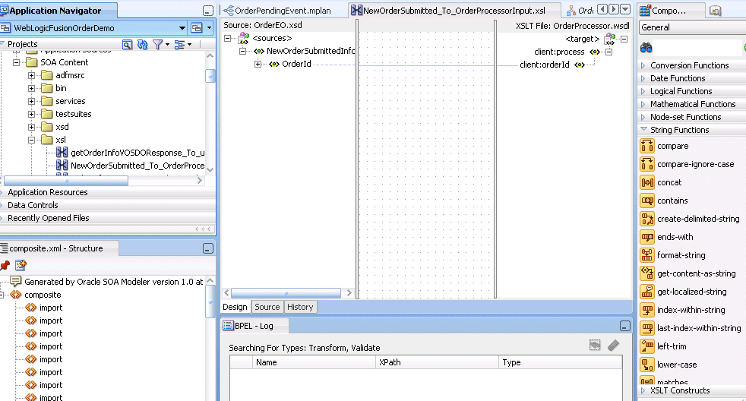Expand Conversion Functions category
Screen dimensions: 746x401
pyautogui.click(x=643, y=65)
